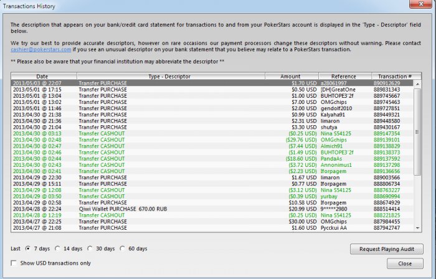Click the scrollbar up arrow
436x279 pixels.
(x=417, y=83)
